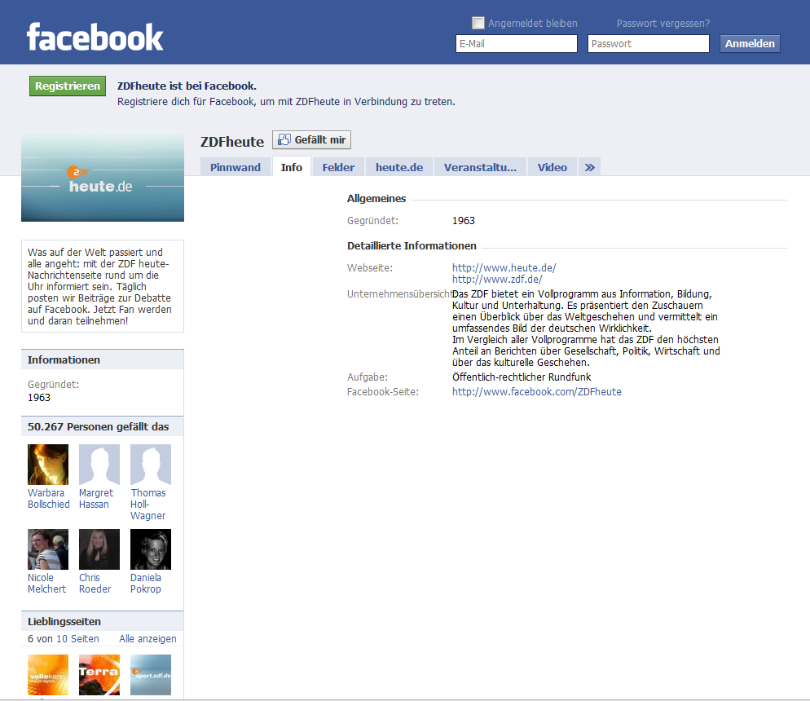Image resolution: width=810 pixels, height=701 pixels.
Task: Click the Informationen sidebar heading
Action: point(64,359)
